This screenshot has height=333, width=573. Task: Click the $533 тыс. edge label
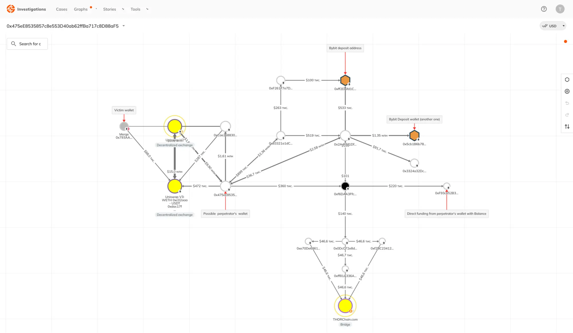pos(345,108)
